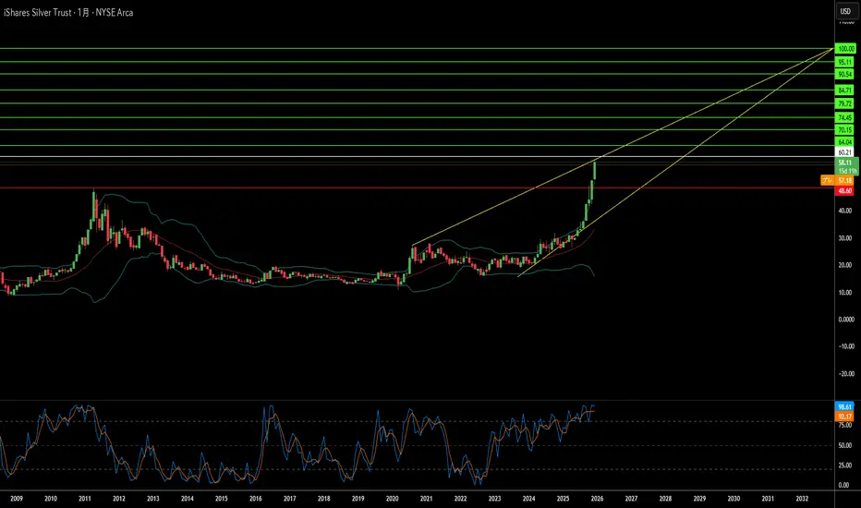Click the blue 98.61 oscillator value
The image size is (861, 508).
tap(844, 407)
